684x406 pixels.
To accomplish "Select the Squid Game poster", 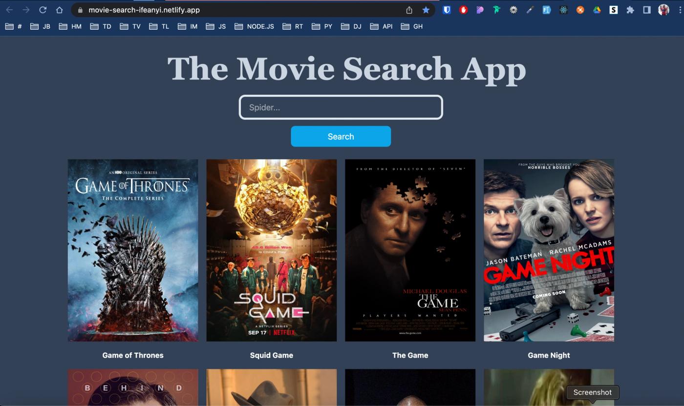I will coord(272,250).
